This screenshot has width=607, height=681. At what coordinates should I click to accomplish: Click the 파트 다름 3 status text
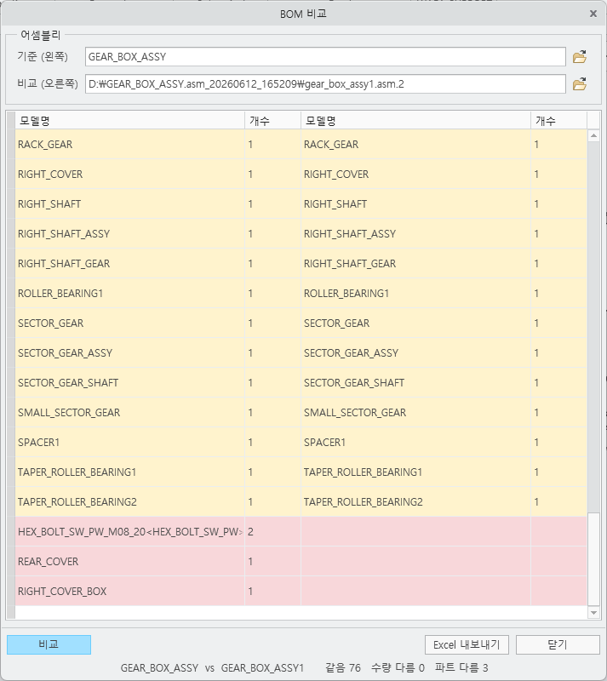461,667
